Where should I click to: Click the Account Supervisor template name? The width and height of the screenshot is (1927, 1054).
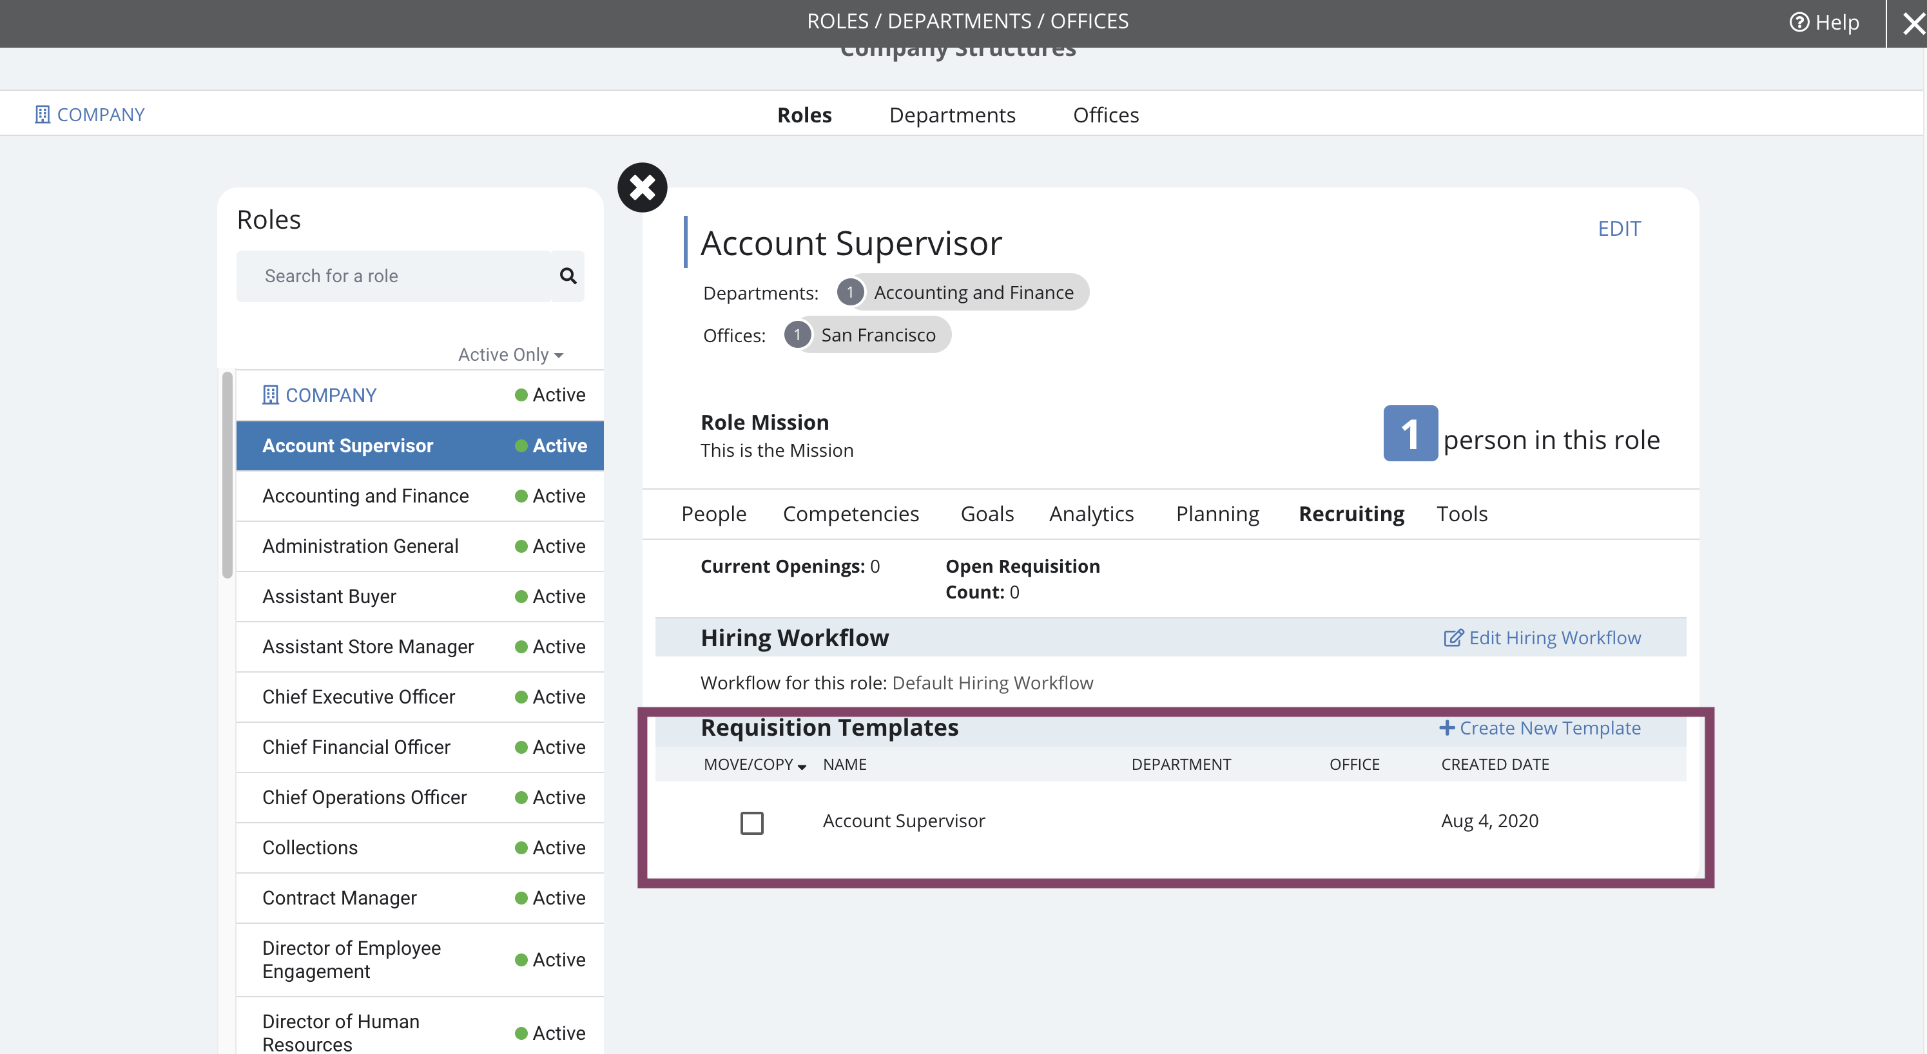904,821
